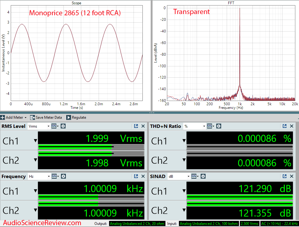Select the THD+N Ch2 reading '0.000086 %'
The image size is (299, 227).
(x=265, y=163)
